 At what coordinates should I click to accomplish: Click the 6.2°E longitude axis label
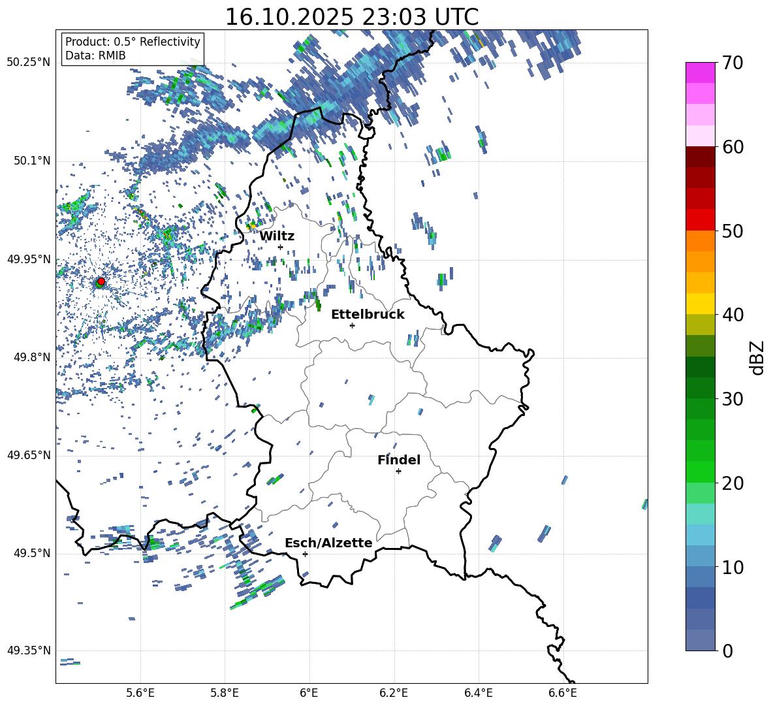tap(394, 692)
